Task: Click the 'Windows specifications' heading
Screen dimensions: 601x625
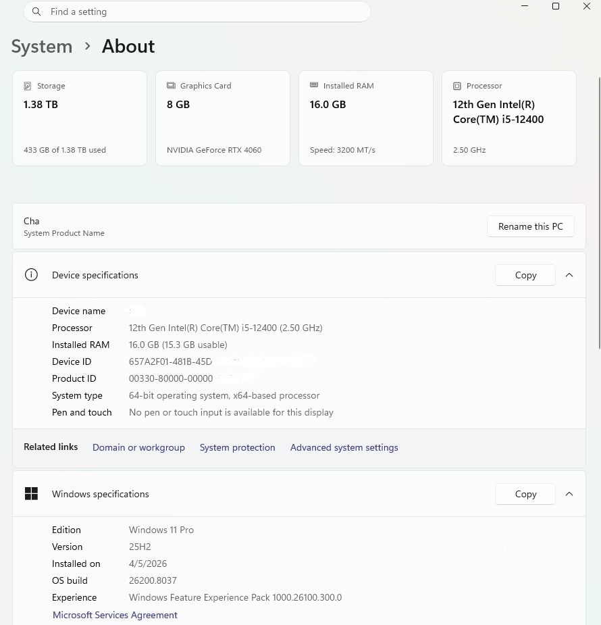Action: (x=101, y=494)
